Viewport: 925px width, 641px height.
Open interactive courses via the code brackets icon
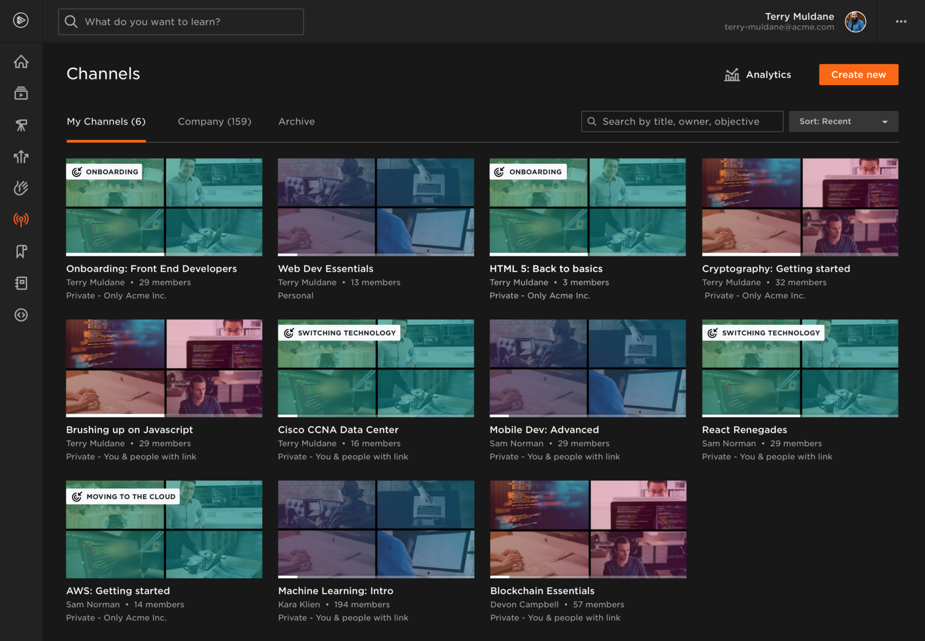(21, 315)
